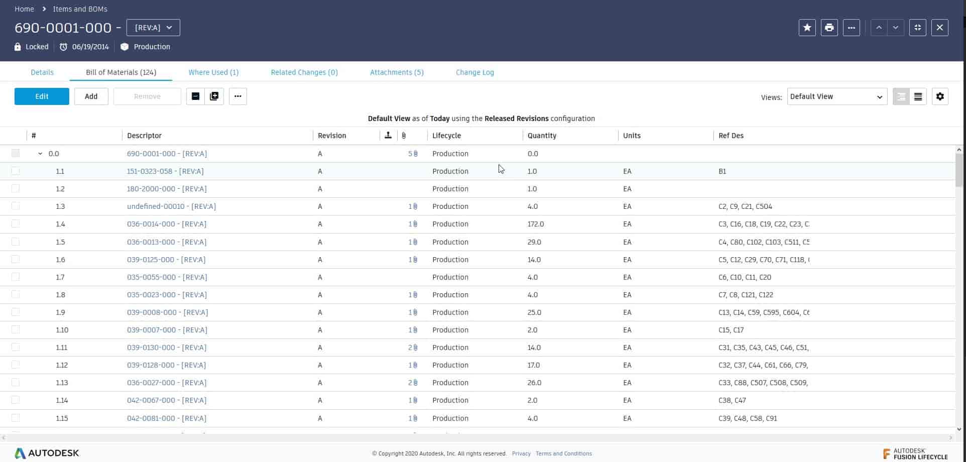The width and height of the screenshot is (966, 462).
Task: Click the Lifecycle column header
Action: pyautogui.click(x=446, y=136)
